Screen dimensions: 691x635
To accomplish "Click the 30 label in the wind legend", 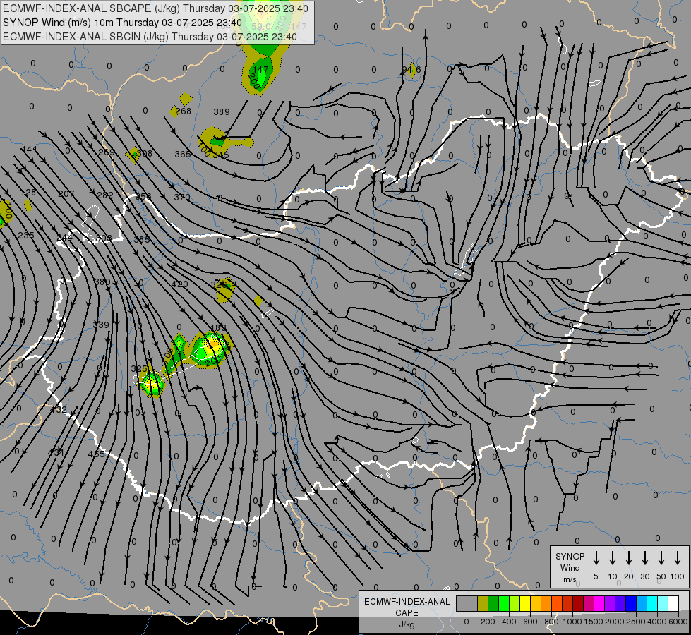I will click(x=644, y=576).
